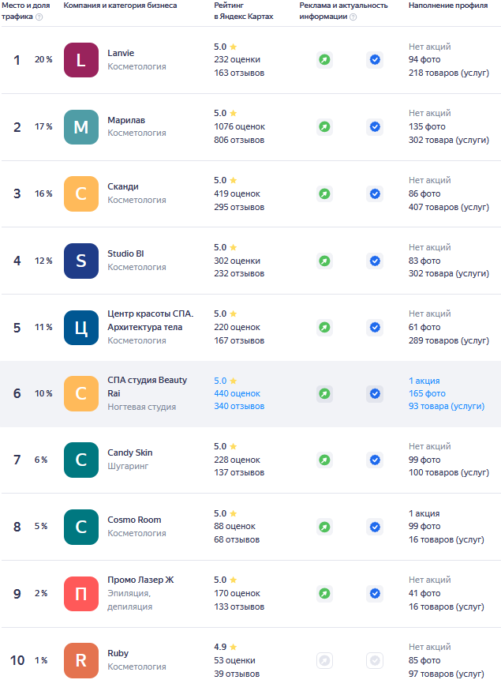Click the '97 товаров (услуг)' text in Ruby row
The image size is (501, 691).
click(x=446, y=674)
